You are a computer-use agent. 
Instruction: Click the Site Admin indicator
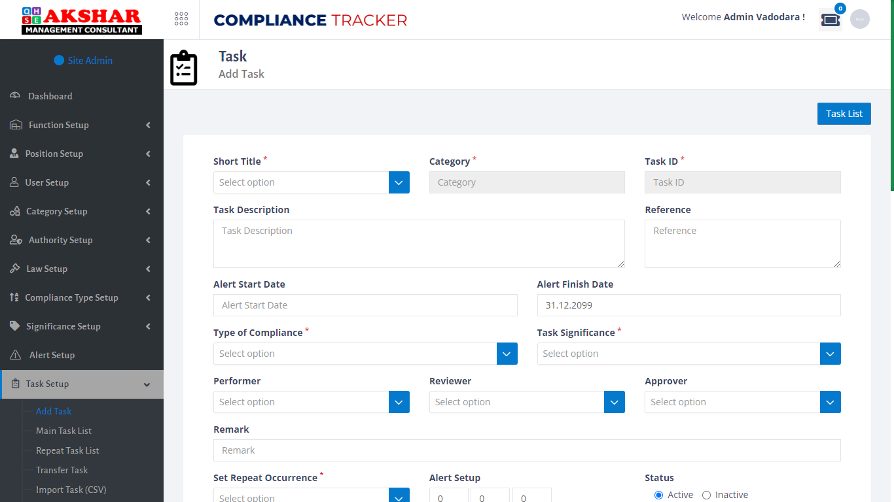click(x=83, y=60)
